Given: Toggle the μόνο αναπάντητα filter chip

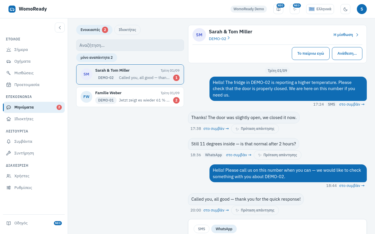Looking at the screenshot, I should 97,58.
